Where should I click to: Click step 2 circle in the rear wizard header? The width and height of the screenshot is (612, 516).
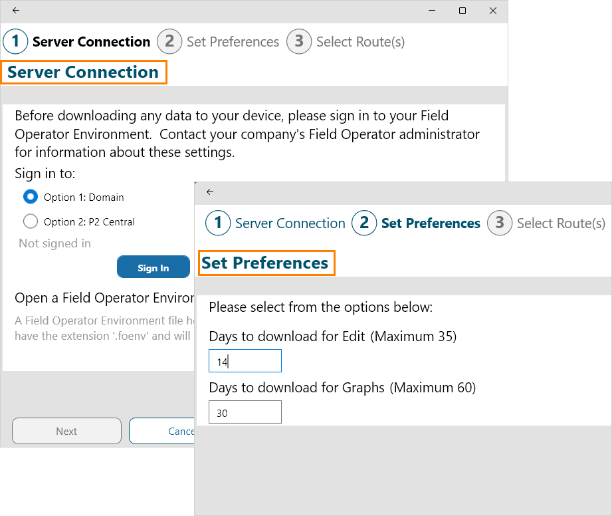click(169, 41)
